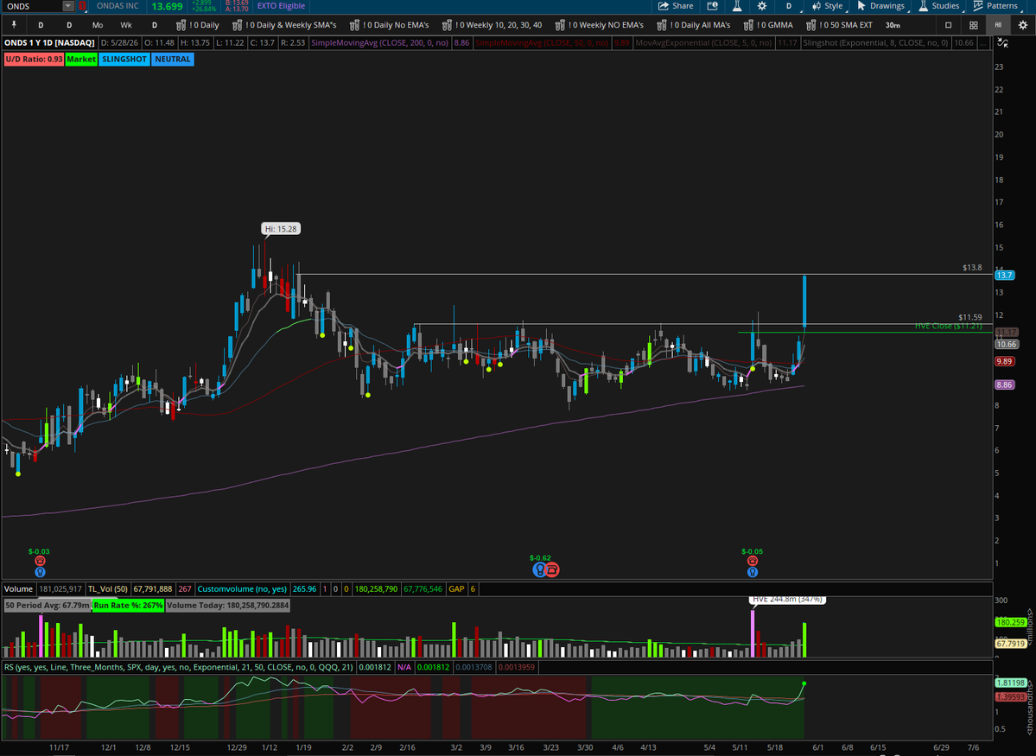Image resolution: width=1036 pixels, height=756 pixels.
Task: Select the single-chart layout square icon
Action: tap(948, 25)
